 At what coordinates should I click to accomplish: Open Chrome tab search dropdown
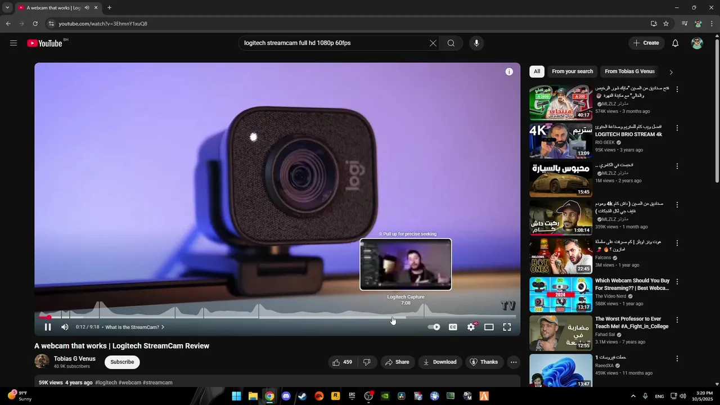[x=7, y=8]
